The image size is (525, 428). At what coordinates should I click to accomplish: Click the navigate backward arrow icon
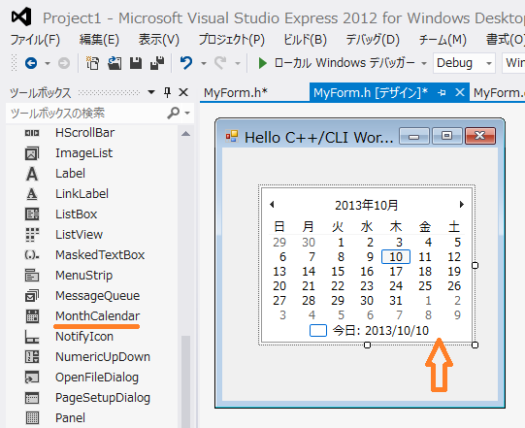[x=31, y=63]
